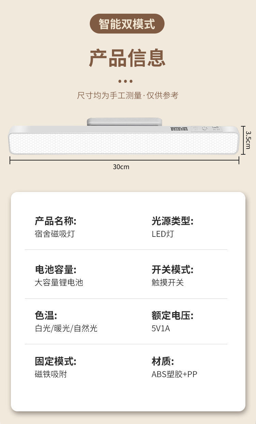256x424 pixels.
Task: Click the 大容量锂电池 battery value
Action: (59, 283)
